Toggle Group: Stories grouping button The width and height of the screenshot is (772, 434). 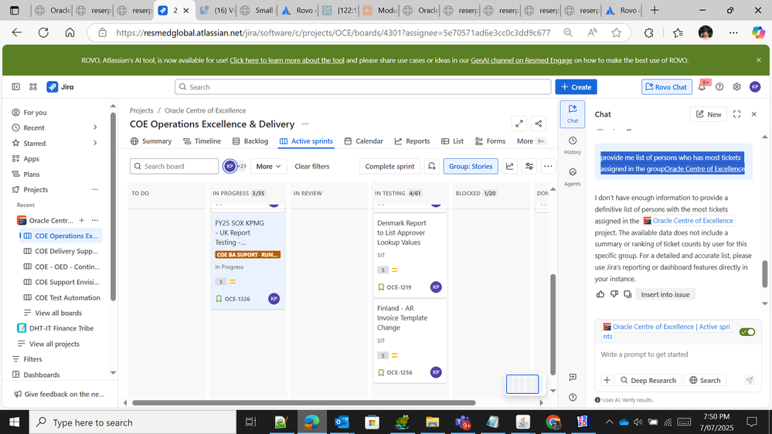[470, 166]
